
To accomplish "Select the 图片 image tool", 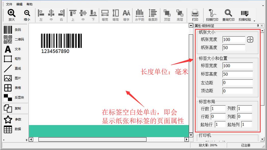I will click(x=12, y=78).
